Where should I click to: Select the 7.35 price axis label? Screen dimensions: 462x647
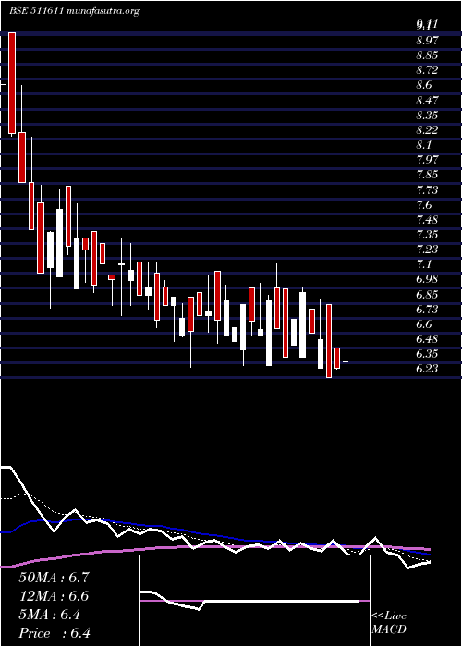(427, 235)
